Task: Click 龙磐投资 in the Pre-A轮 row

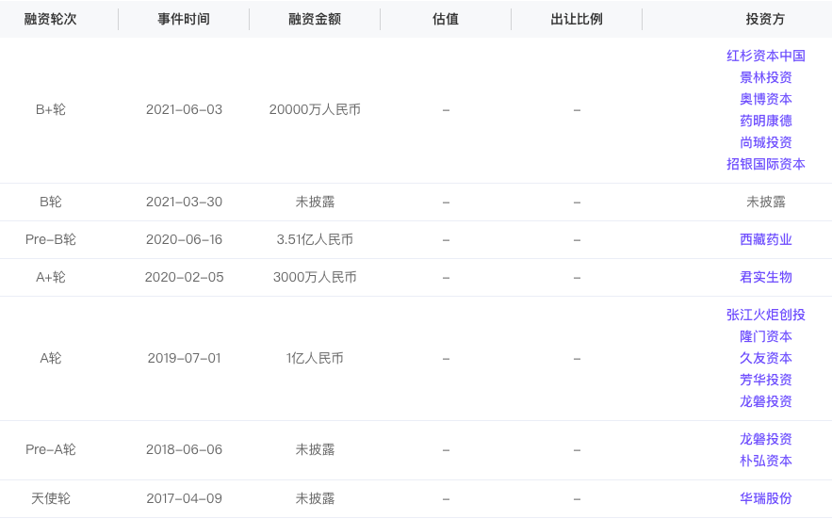Action: pos(765,439)
